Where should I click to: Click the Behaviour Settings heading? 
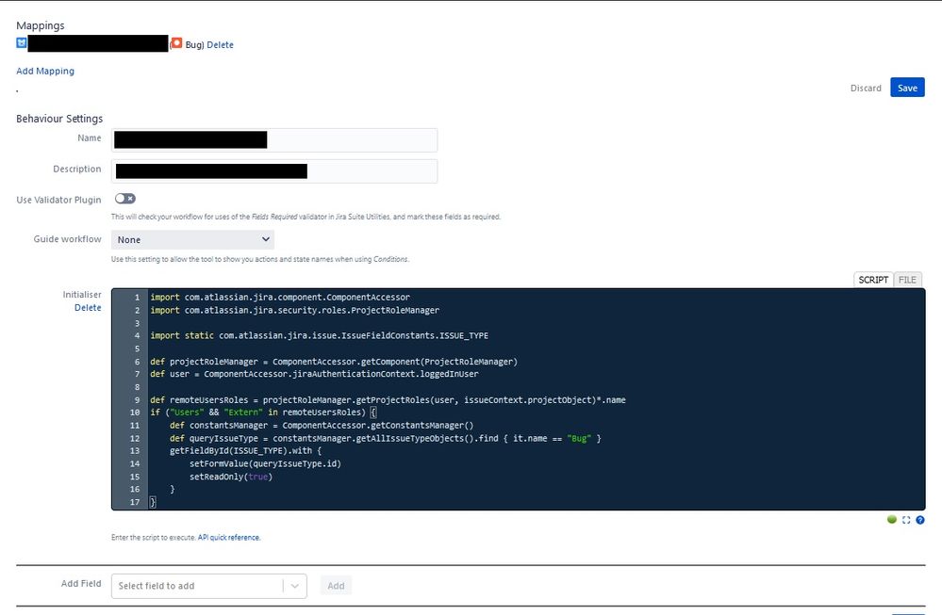pyautogui.click(x=59, y=119)
